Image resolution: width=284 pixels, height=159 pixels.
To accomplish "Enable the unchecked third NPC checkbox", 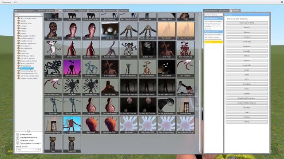I will (x=18, y=140).
